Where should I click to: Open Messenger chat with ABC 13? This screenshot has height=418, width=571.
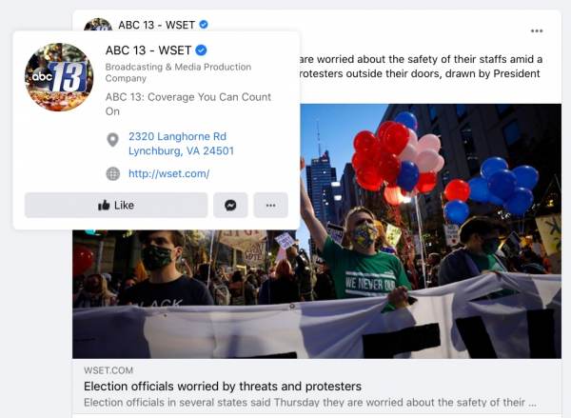(x=230, y=205)
